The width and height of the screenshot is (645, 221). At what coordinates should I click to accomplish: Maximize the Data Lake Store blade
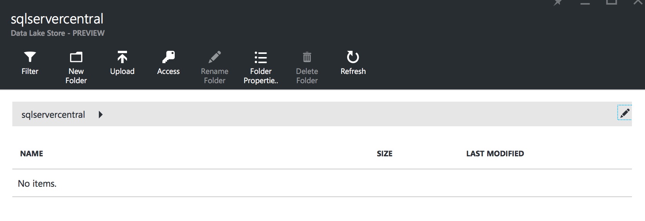[612, 2]
